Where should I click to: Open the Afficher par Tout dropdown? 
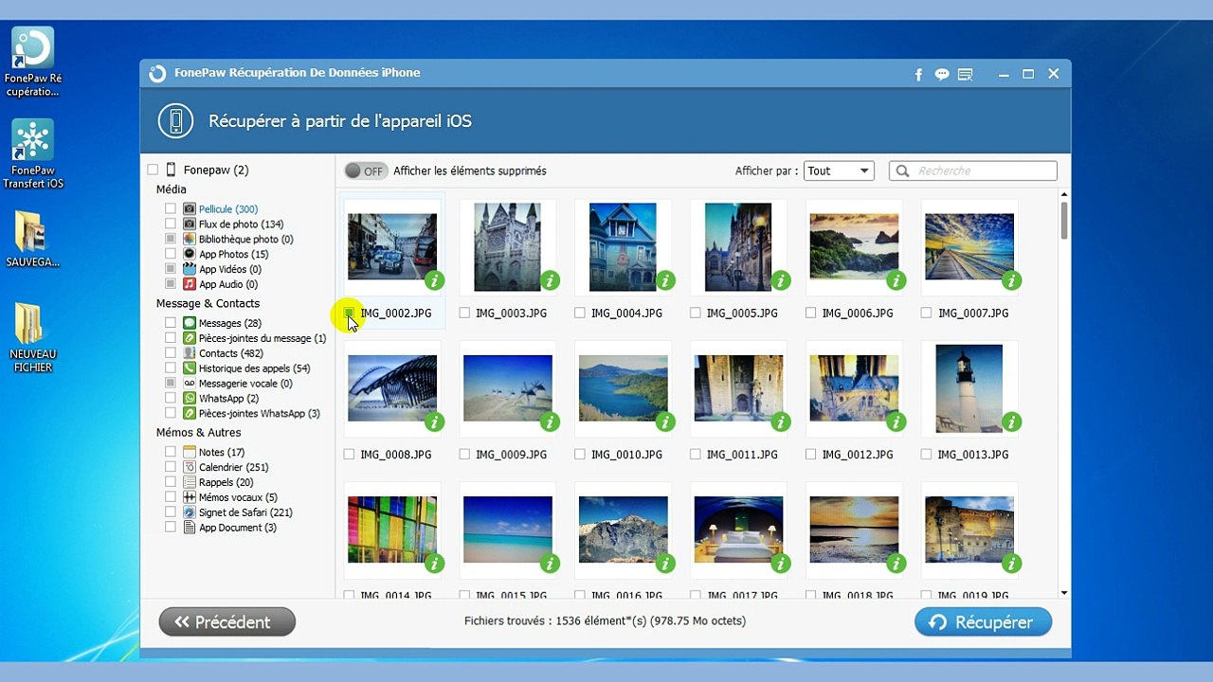pos(839,171)
